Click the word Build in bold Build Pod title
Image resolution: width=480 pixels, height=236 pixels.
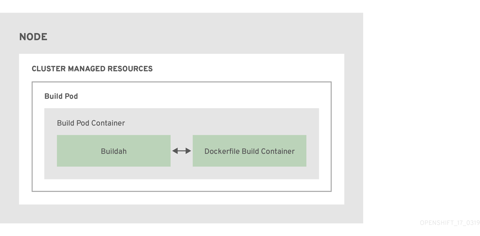(52, 96)
